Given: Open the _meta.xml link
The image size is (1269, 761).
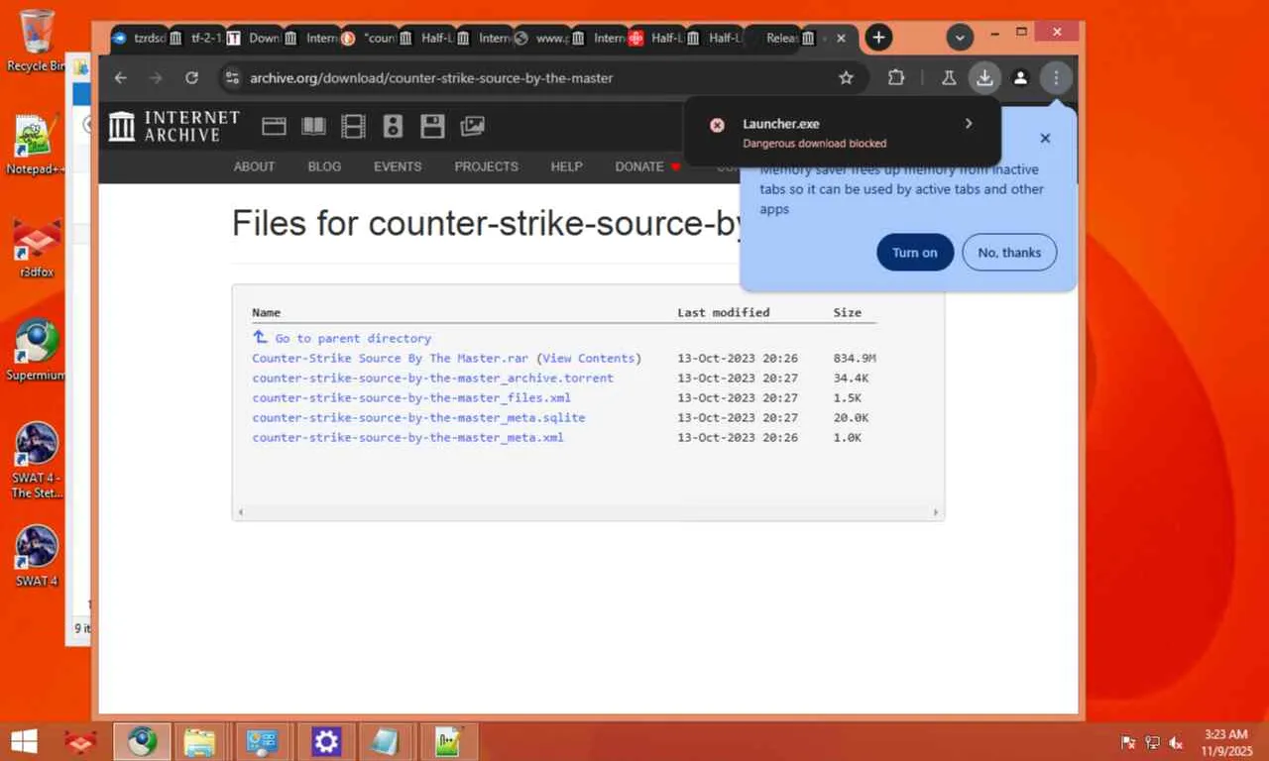Looking at the screenshot, I should point(408,437).
